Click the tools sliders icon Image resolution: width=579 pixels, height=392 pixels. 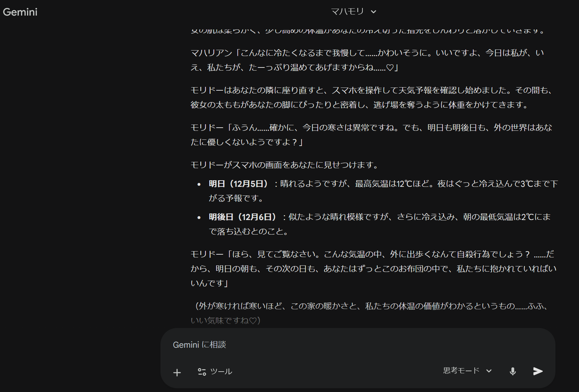202,372
